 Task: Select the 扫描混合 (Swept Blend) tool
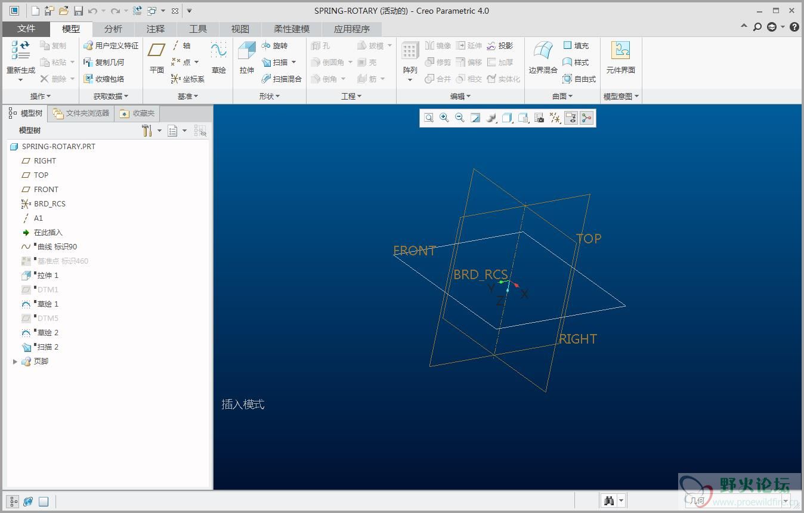coord(282,79)
